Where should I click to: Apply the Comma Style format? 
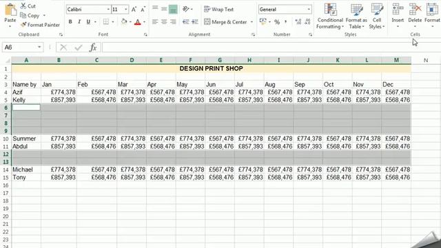tap(286, 21)
